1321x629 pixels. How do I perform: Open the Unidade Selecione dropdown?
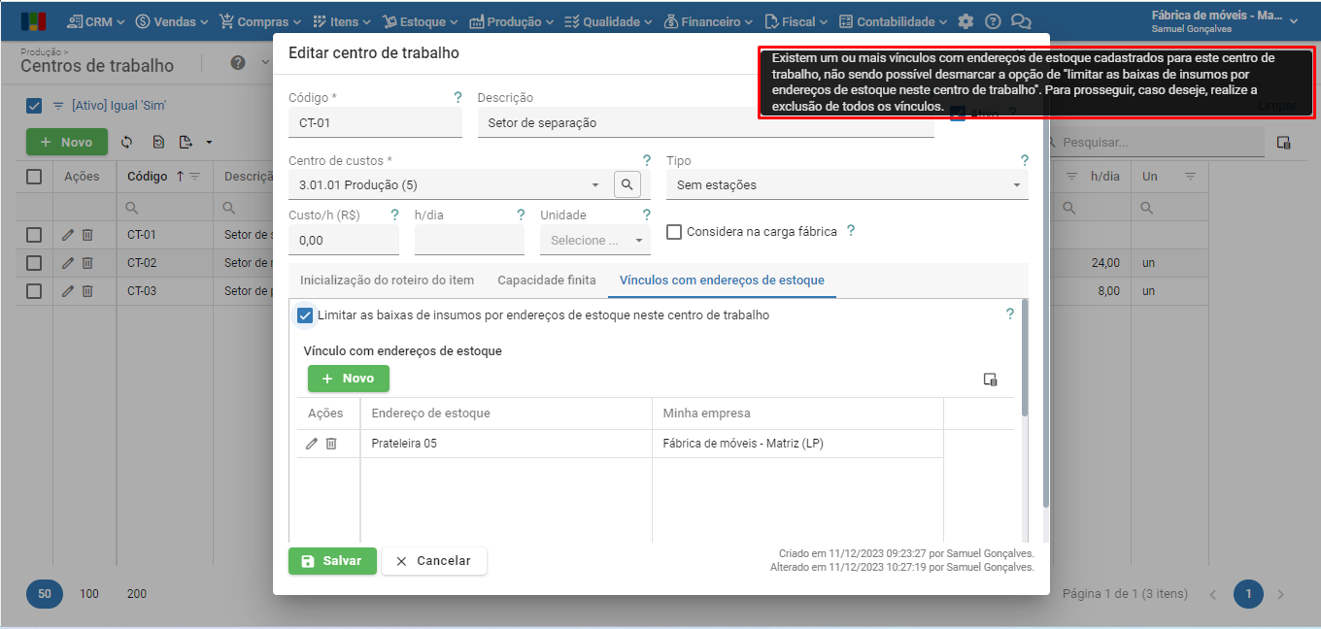pyautogui.click(x=639, y=240)
